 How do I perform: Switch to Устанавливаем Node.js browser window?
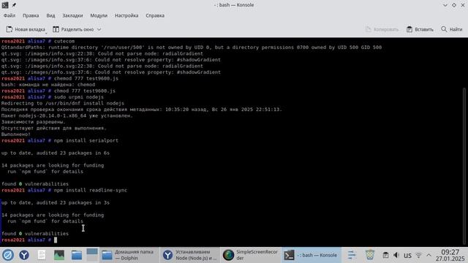[190, 255]
